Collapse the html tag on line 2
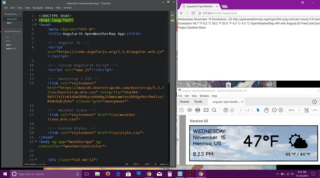 [x=36, y=20]
